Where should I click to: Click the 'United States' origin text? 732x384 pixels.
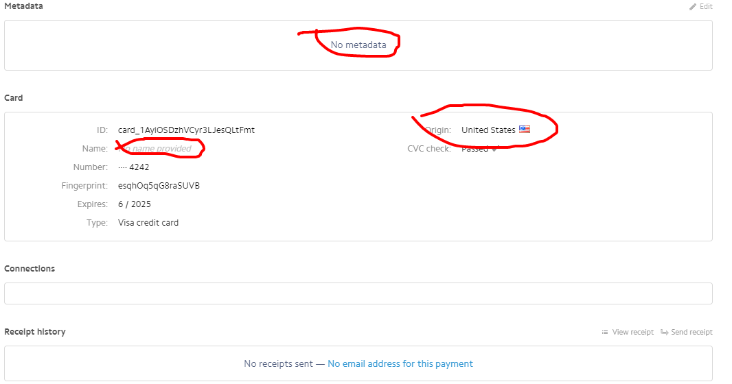click(x=488, y=130)
